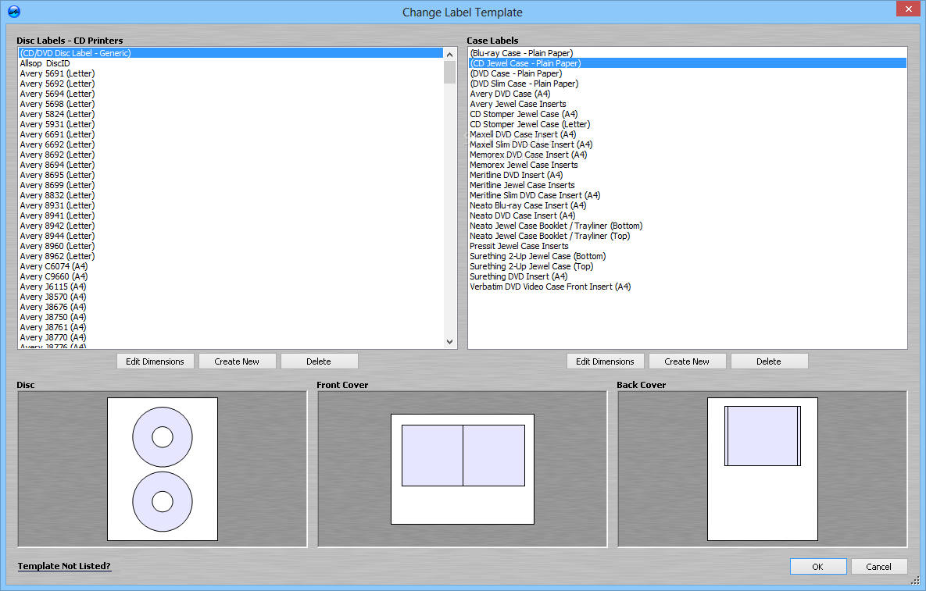Choose Avery 5692 (Letter)
The width and height of the screenshot is (926, 591).
[231, 84]
